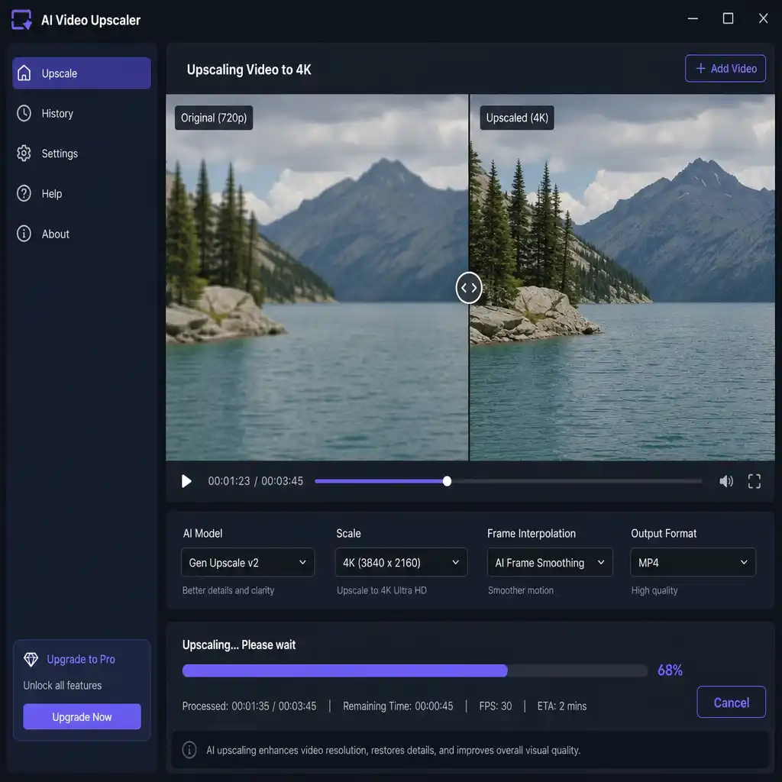Image resolution: width=782 pixels, height=782 pixels.
Task: Click the AI Video Upscaler logo icon
Action: click(x=21, y=20)
